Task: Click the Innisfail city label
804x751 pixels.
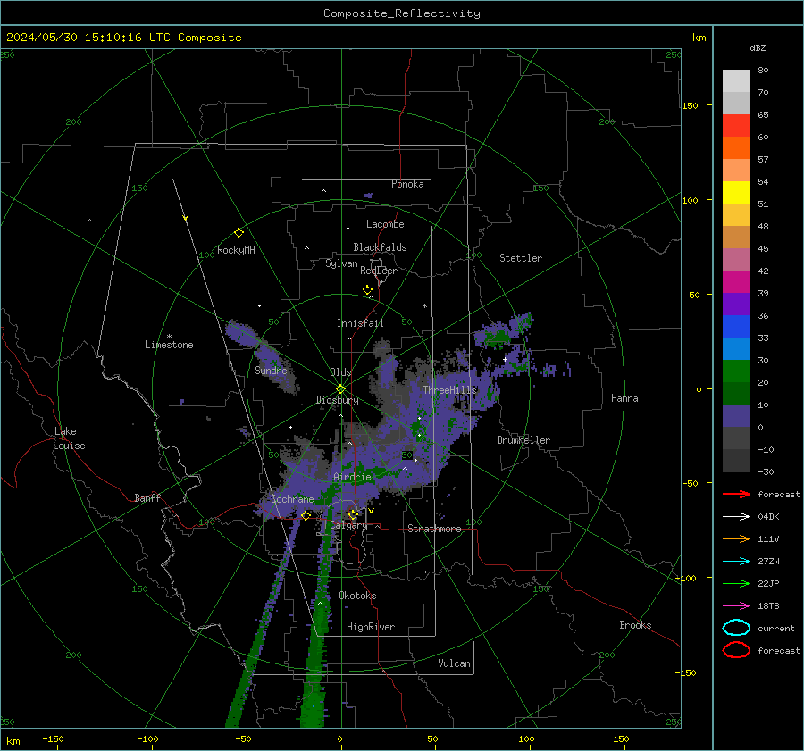Action: (360, 323)
